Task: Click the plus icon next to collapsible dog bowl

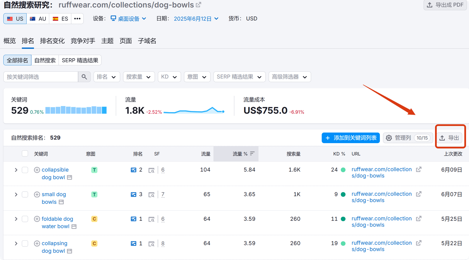Action: pyautogui.click(x=37, y=170)
